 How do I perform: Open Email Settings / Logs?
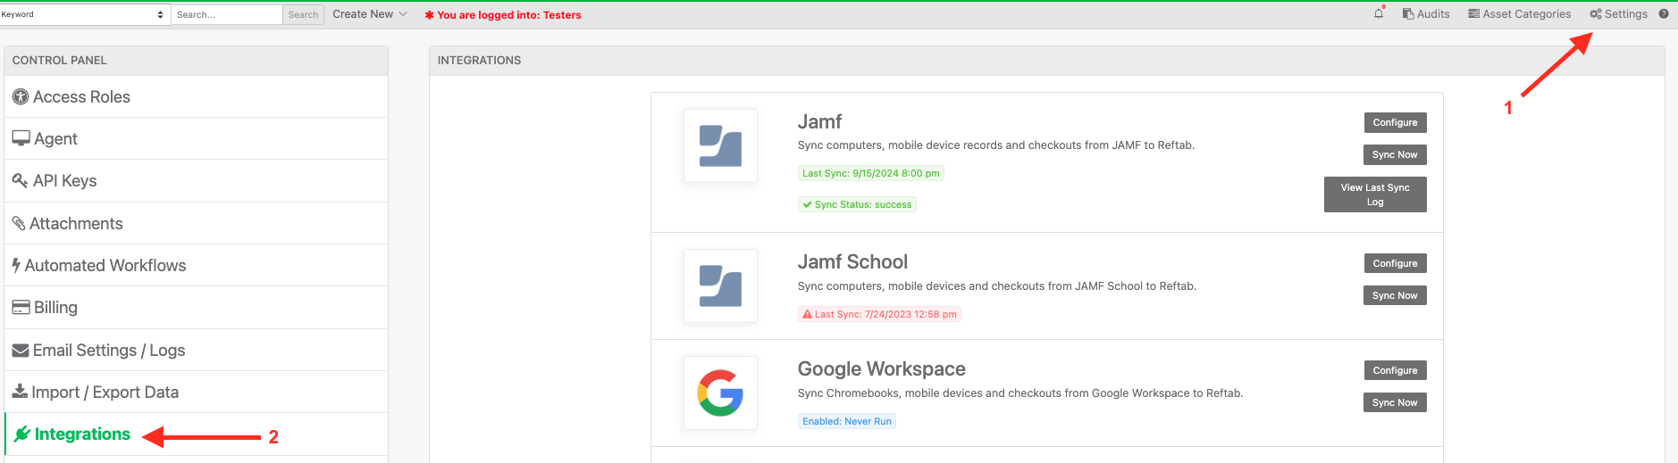(197, 350)
